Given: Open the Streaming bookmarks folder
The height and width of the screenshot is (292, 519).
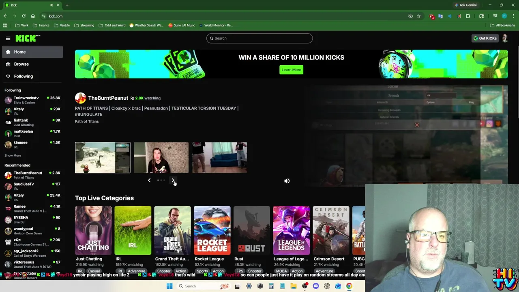Looking at the screenshot, I should pyautogui.click(x=84, y=25).
